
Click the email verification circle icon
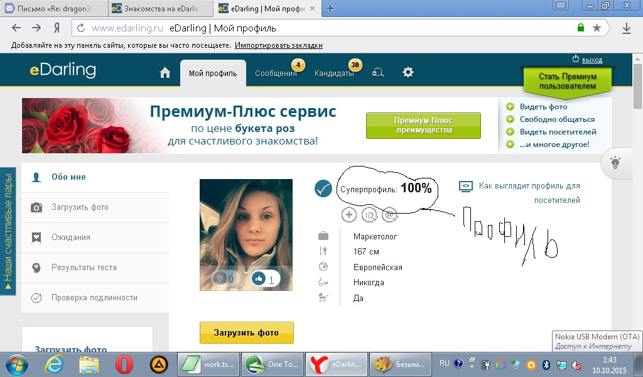(389, 214)
